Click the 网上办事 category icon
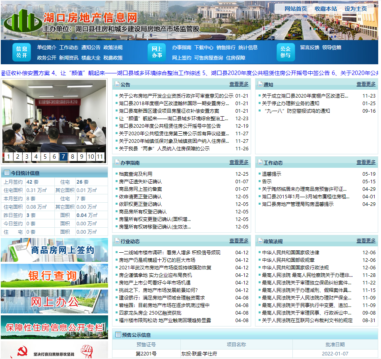This screenshot has width=381, height=359. click(157, 52)
